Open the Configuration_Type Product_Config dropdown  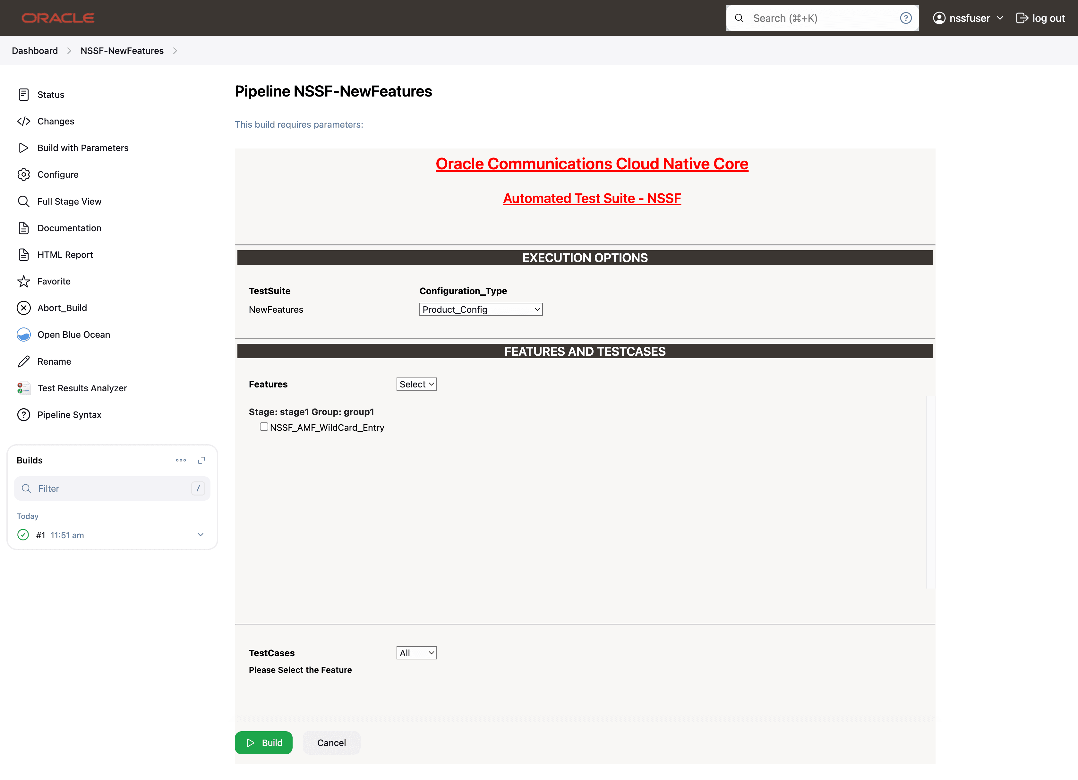(481, 309)
